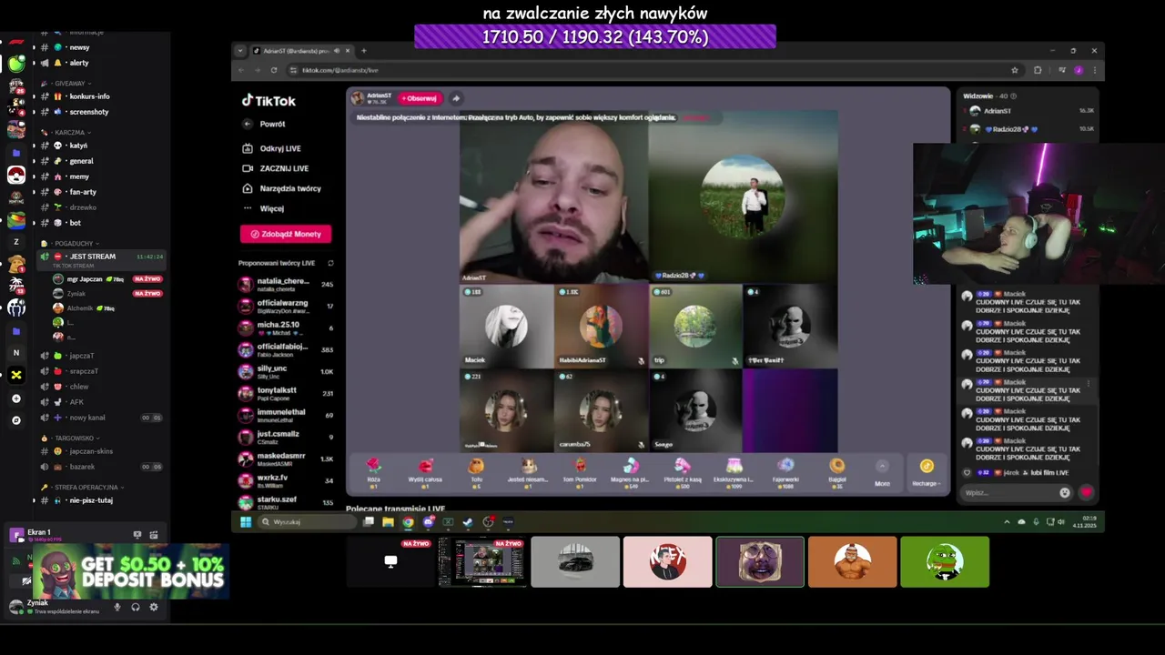Open officialwarzng suggested creator

(287, 306)
